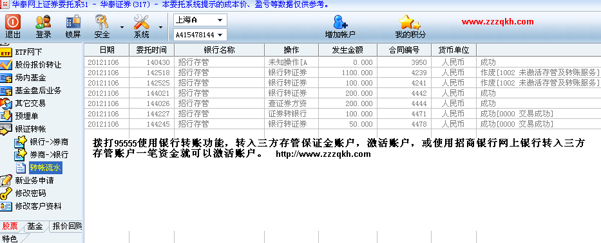Expand the 安全 dropdown arrow
The width and height of the screenshot is (601, 243).
pyautogui.click(x=122, y=27)
